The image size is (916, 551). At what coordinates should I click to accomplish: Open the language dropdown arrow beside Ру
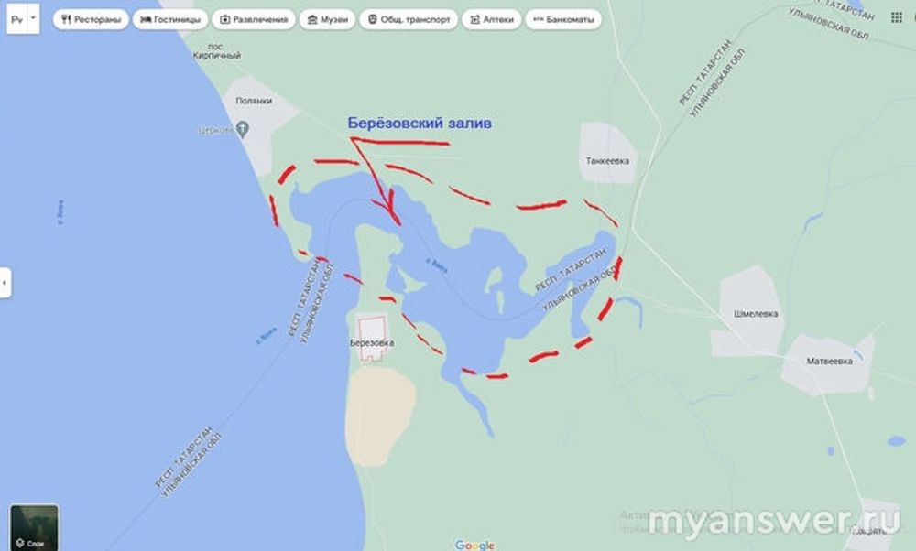click(33, 18)
